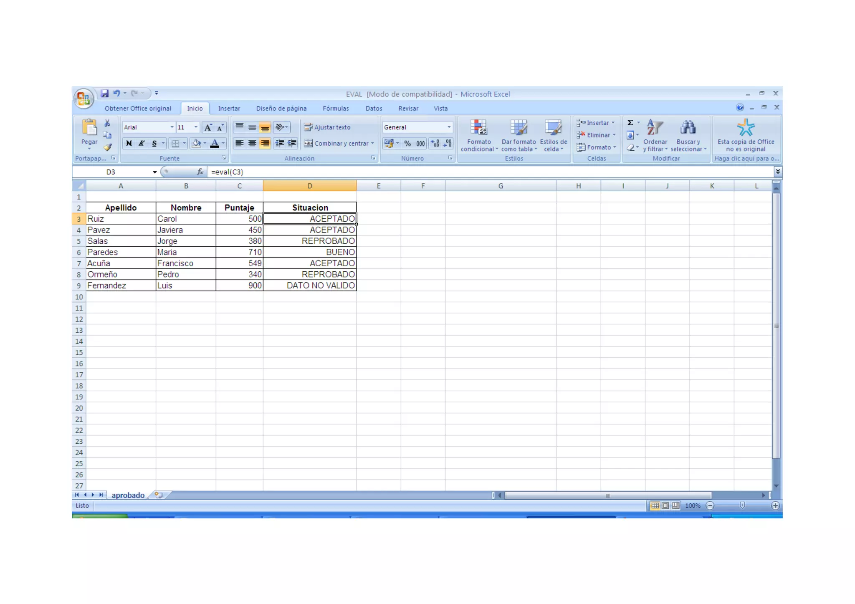The height and width of the screenshot is (604, 855).
Task: Click the percent style icon
Action: pos(407,144)
